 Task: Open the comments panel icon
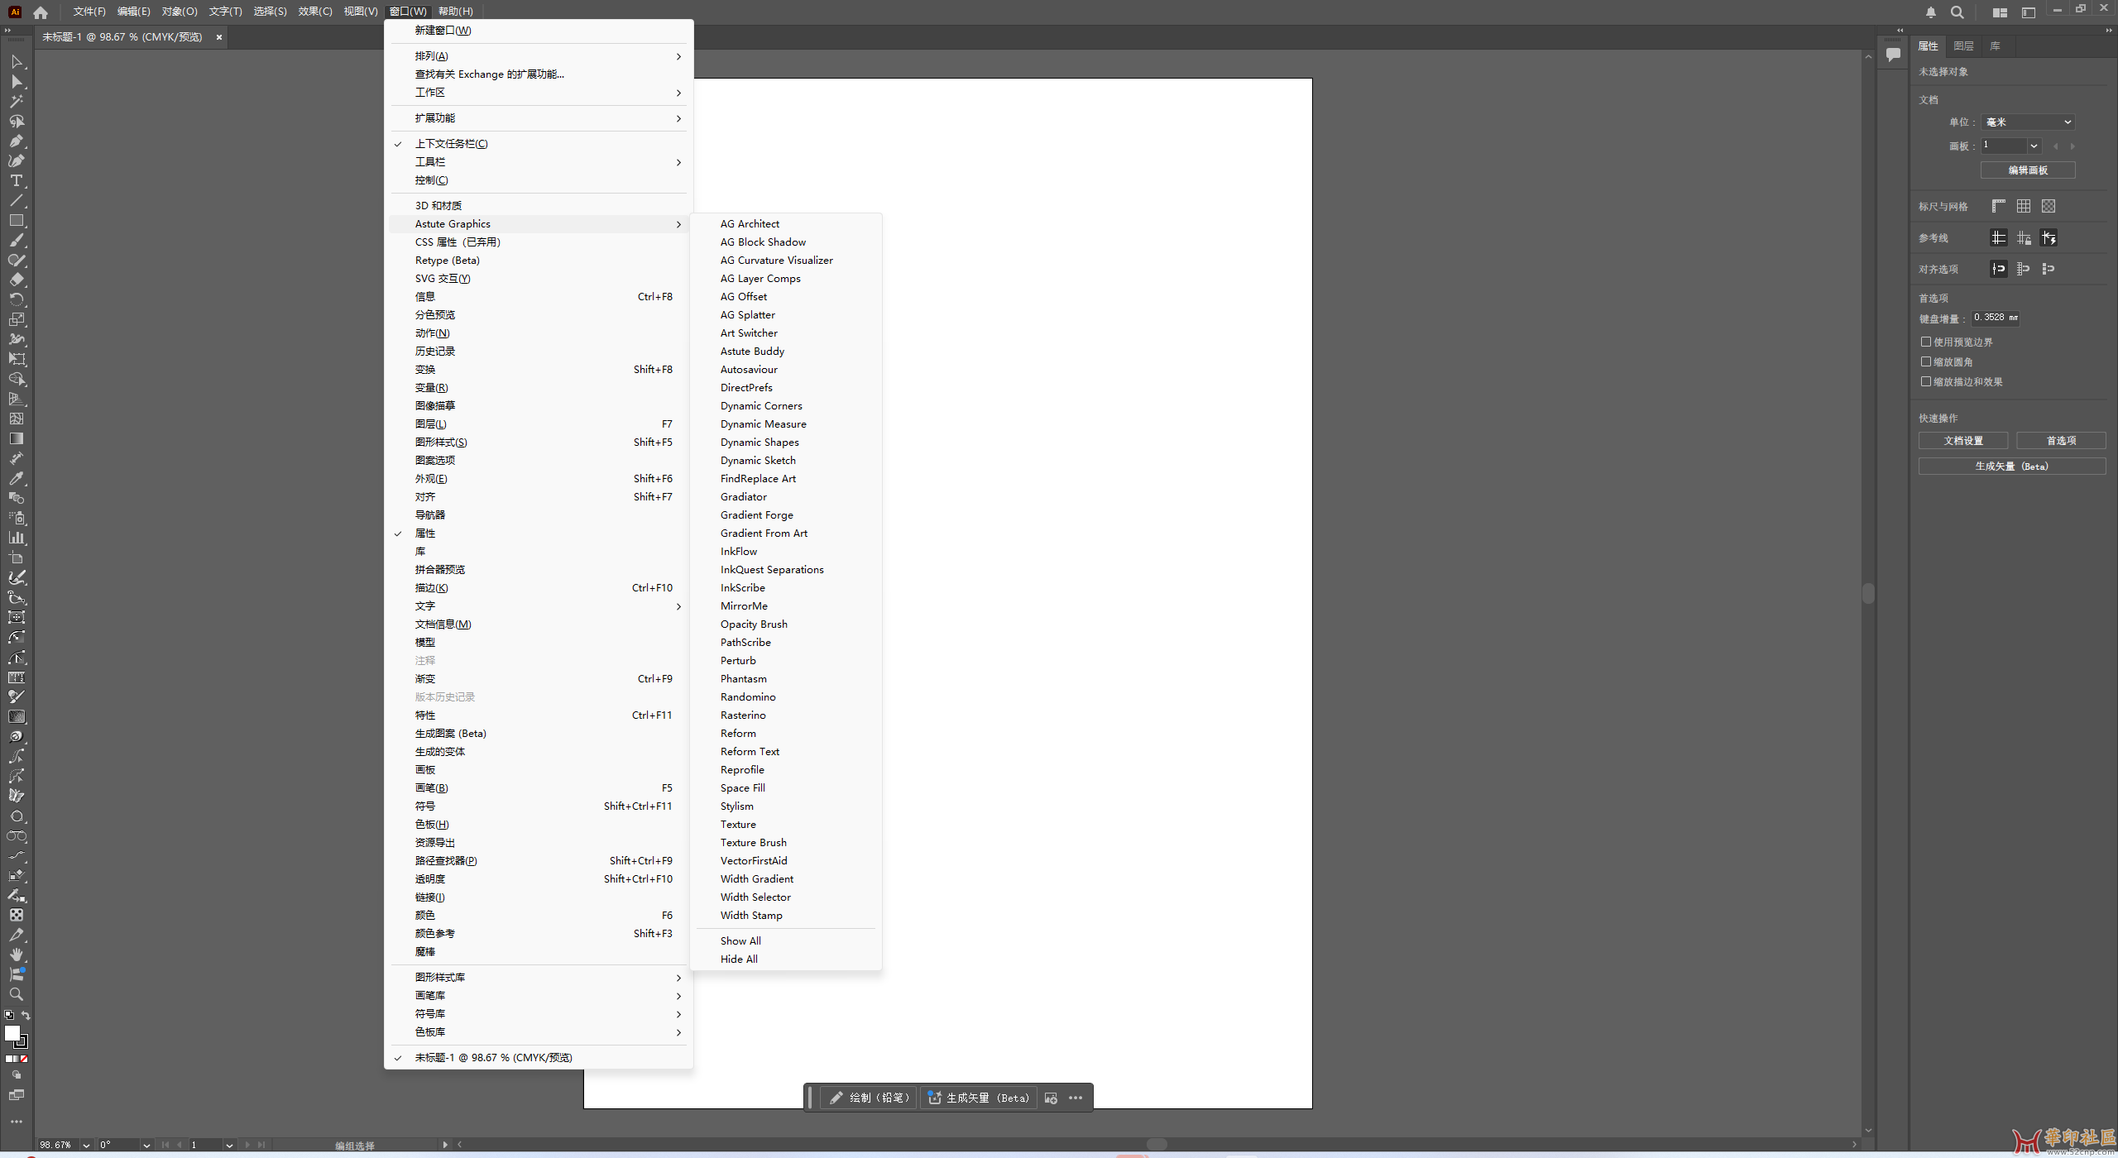(x=1893, y=55)
